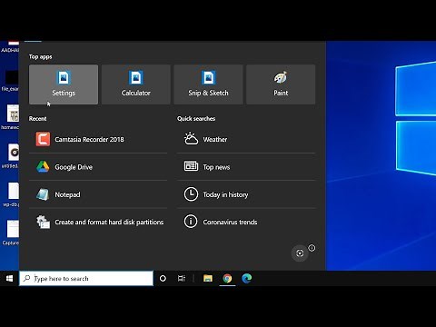Search 'Today in history' text
This screenshot has width=436, height=327.
[x=225, y=194]
